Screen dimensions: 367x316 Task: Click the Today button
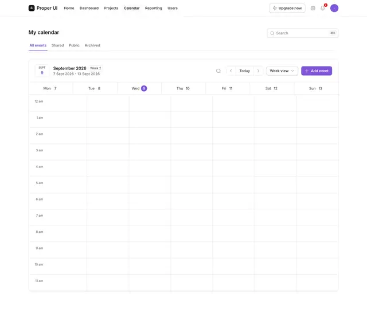point(245,71)
